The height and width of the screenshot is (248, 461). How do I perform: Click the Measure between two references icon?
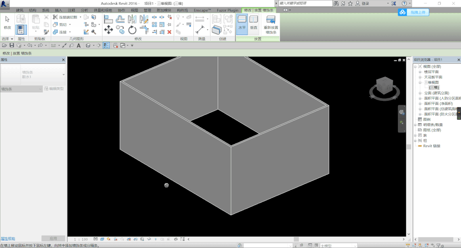coord(200,30)
